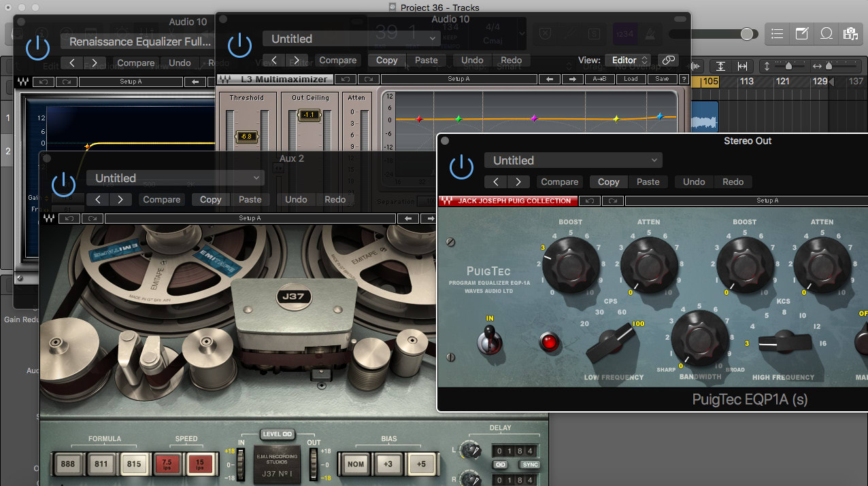Screen dimensions: 868x486
Task: Choose tape formula 888 on J37
Action: pyautogui.click(x=68, y=464)
